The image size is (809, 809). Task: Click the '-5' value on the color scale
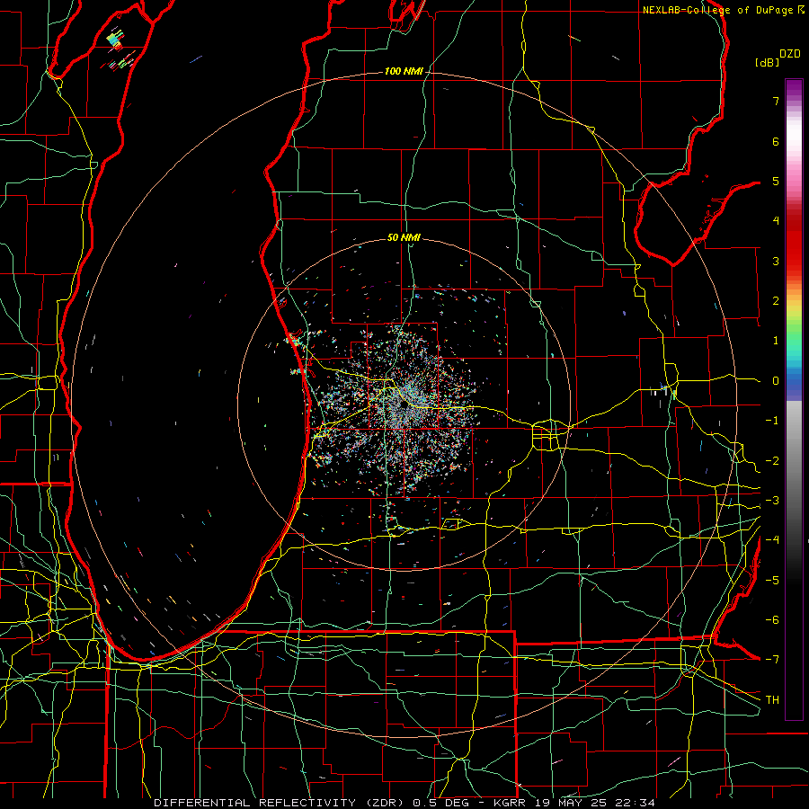tap(772, 581)
